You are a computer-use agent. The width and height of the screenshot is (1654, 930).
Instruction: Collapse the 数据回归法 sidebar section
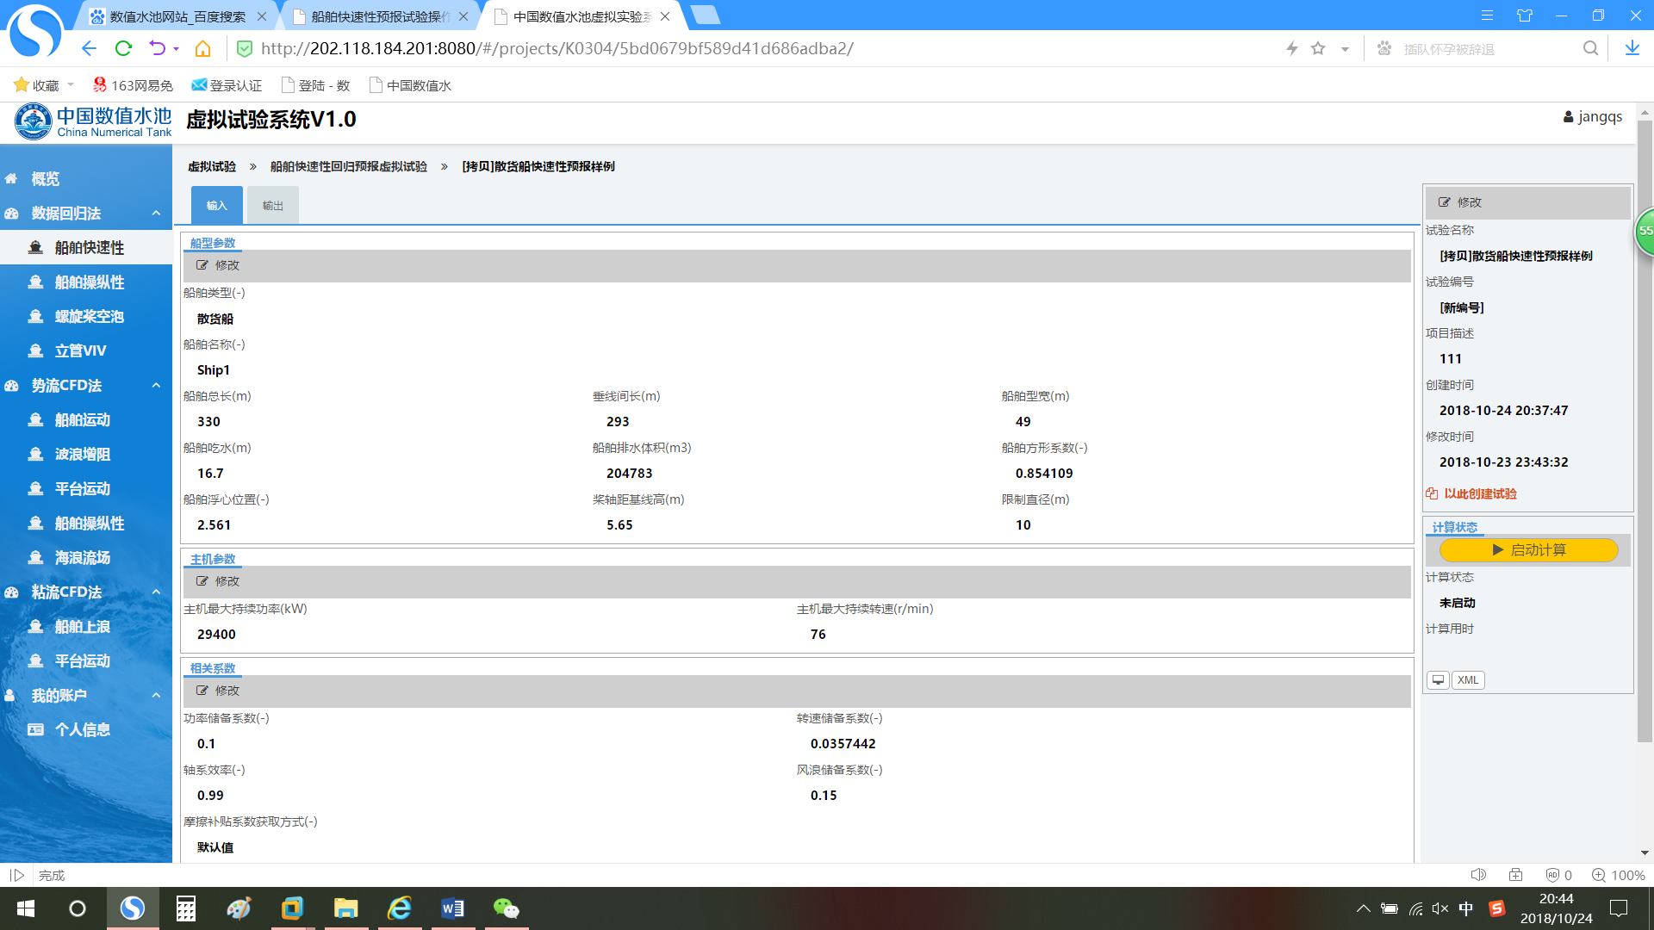tap(156, 213)
